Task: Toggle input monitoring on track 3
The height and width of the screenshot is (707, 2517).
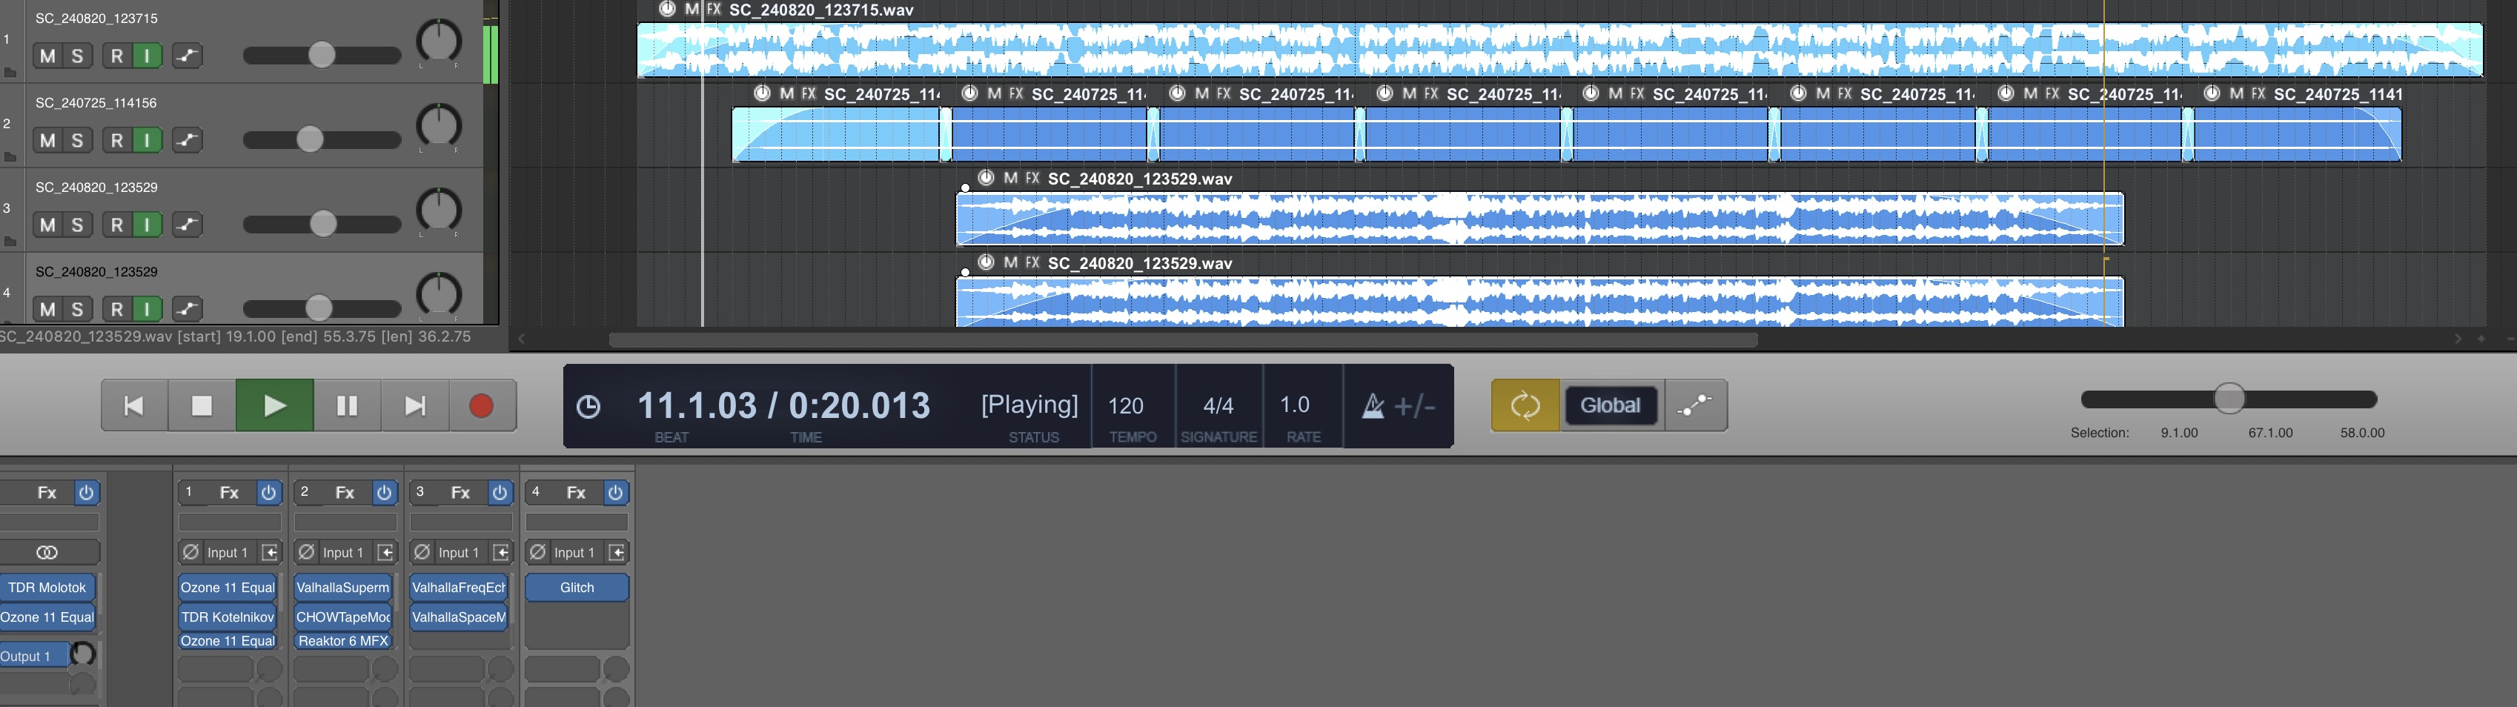Action: pyautogui.click(x=147, y=225)
